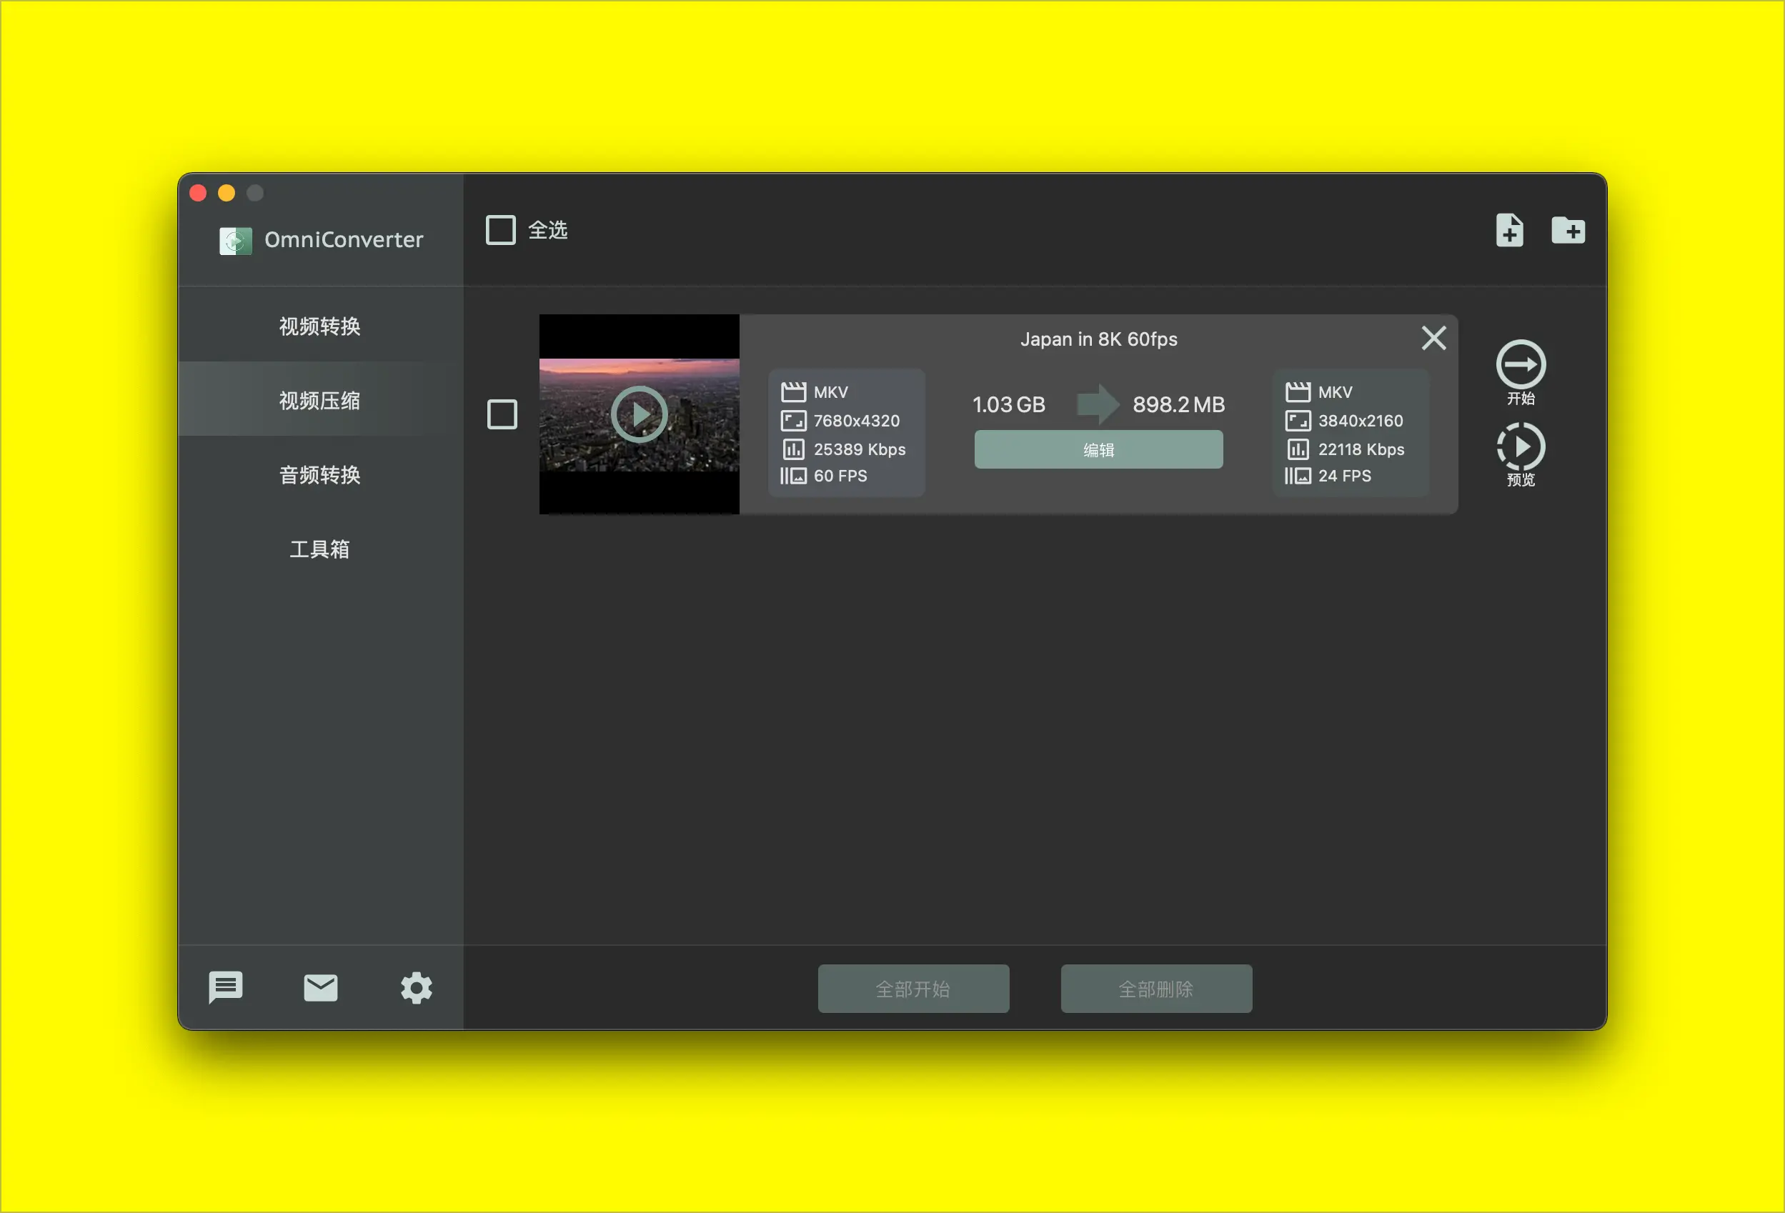Switch to 视频压缩 tab
Viewport: 1785px width, 1213px height.
tap(319, 400)
